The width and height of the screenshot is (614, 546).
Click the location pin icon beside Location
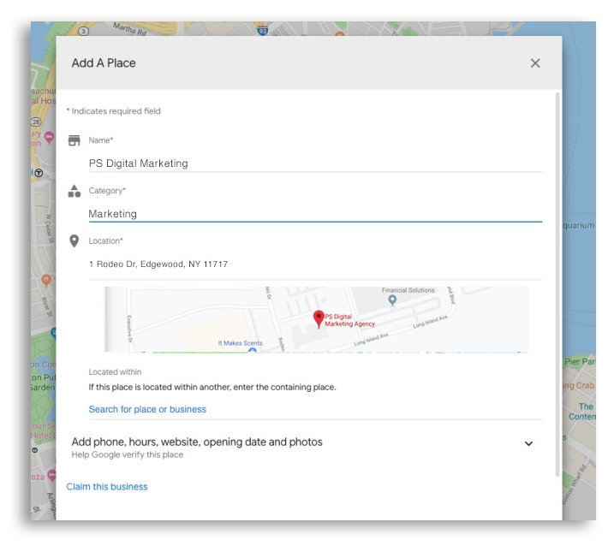[x=74, y=241]
